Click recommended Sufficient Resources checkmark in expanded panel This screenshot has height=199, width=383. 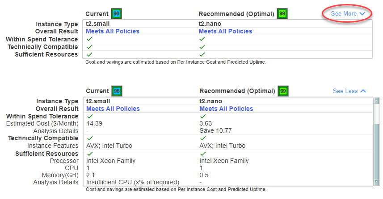[x=203, y=154]
